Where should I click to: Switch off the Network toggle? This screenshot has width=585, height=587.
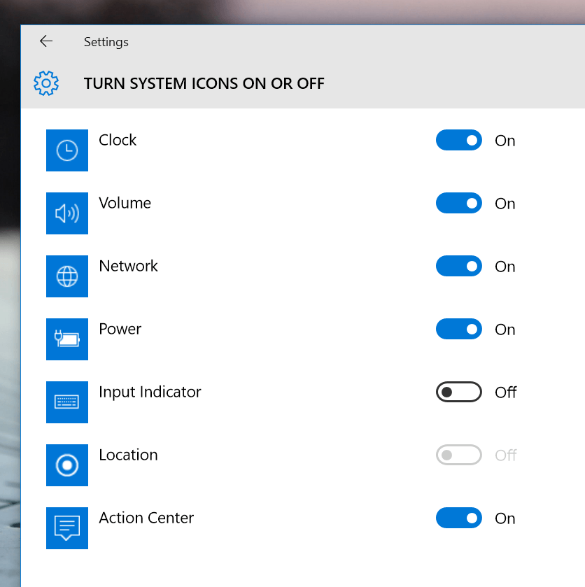(459, 266)
